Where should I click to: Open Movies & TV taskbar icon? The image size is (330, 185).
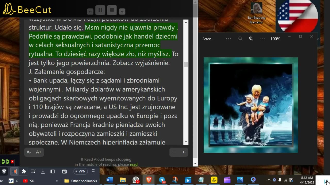point(188,180)
